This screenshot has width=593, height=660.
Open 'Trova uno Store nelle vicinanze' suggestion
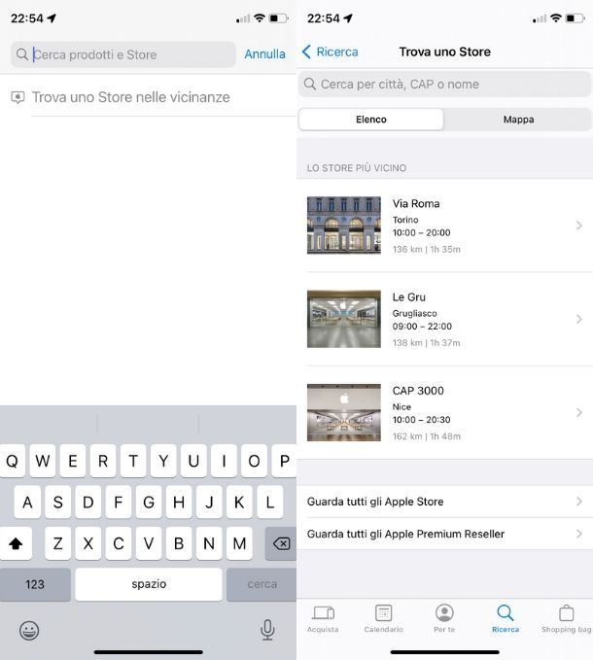[x=148, y=97]
